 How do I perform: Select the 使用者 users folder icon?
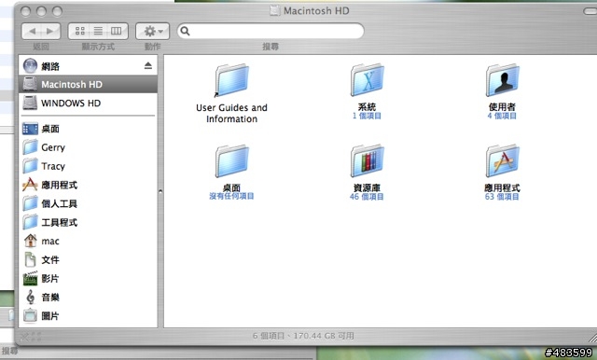pyautogui.click(x=502, y=80)
